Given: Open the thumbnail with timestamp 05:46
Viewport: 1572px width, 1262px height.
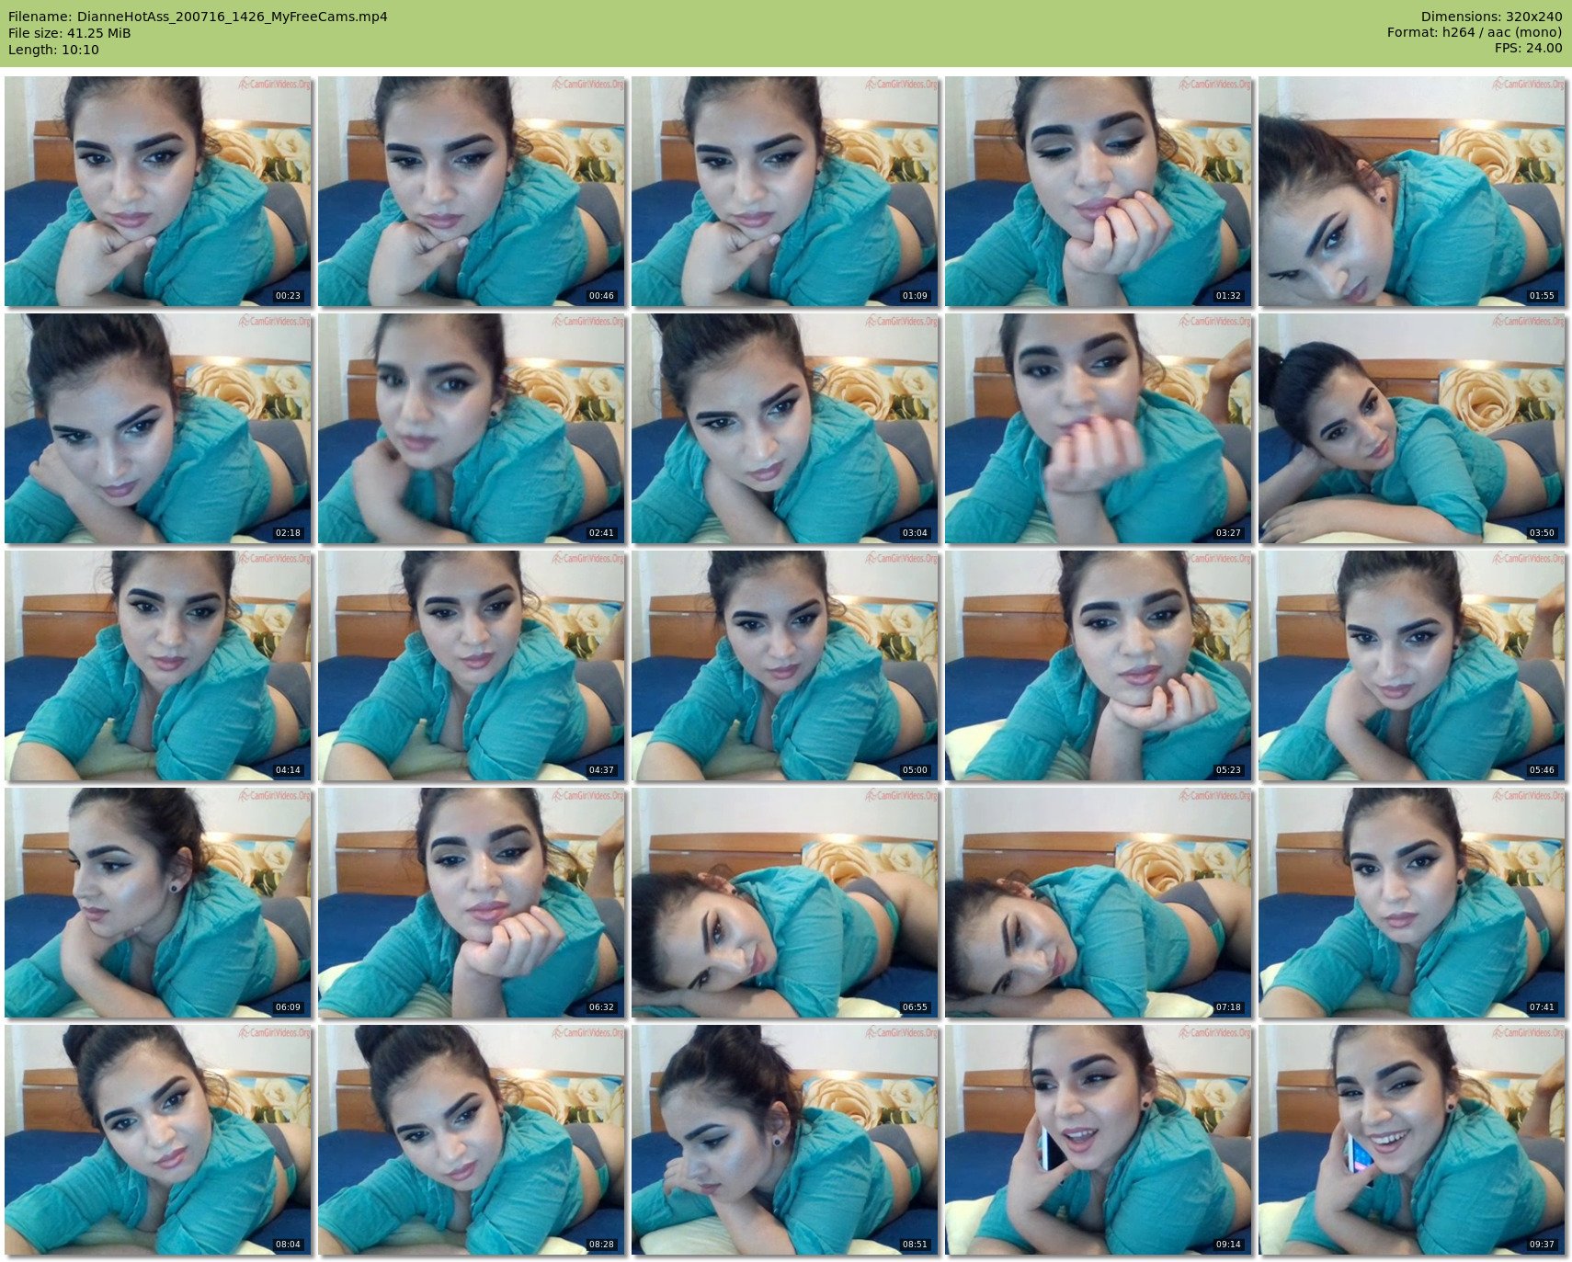Looking at the screenshot, I should (1412, 665).
